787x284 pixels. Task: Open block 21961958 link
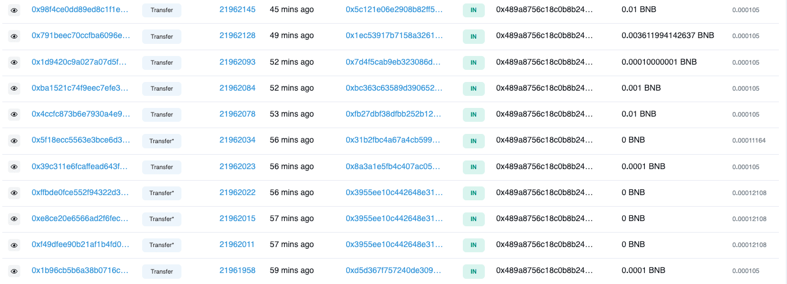237,270
